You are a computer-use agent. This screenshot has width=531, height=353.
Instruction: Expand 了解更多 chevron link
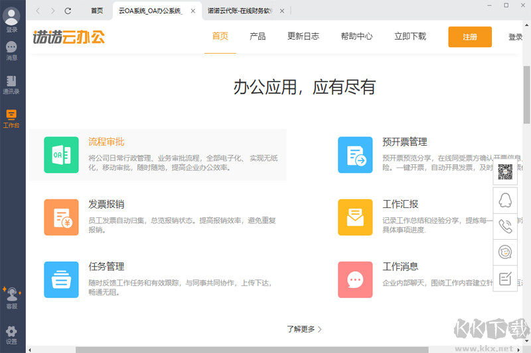click(305, 328)
